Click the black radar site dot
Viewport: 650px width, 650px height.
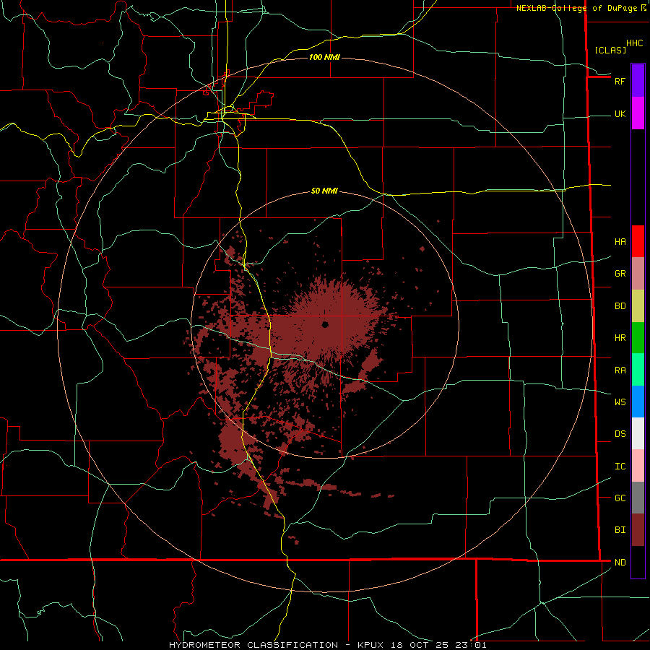[x=325, y=324]
